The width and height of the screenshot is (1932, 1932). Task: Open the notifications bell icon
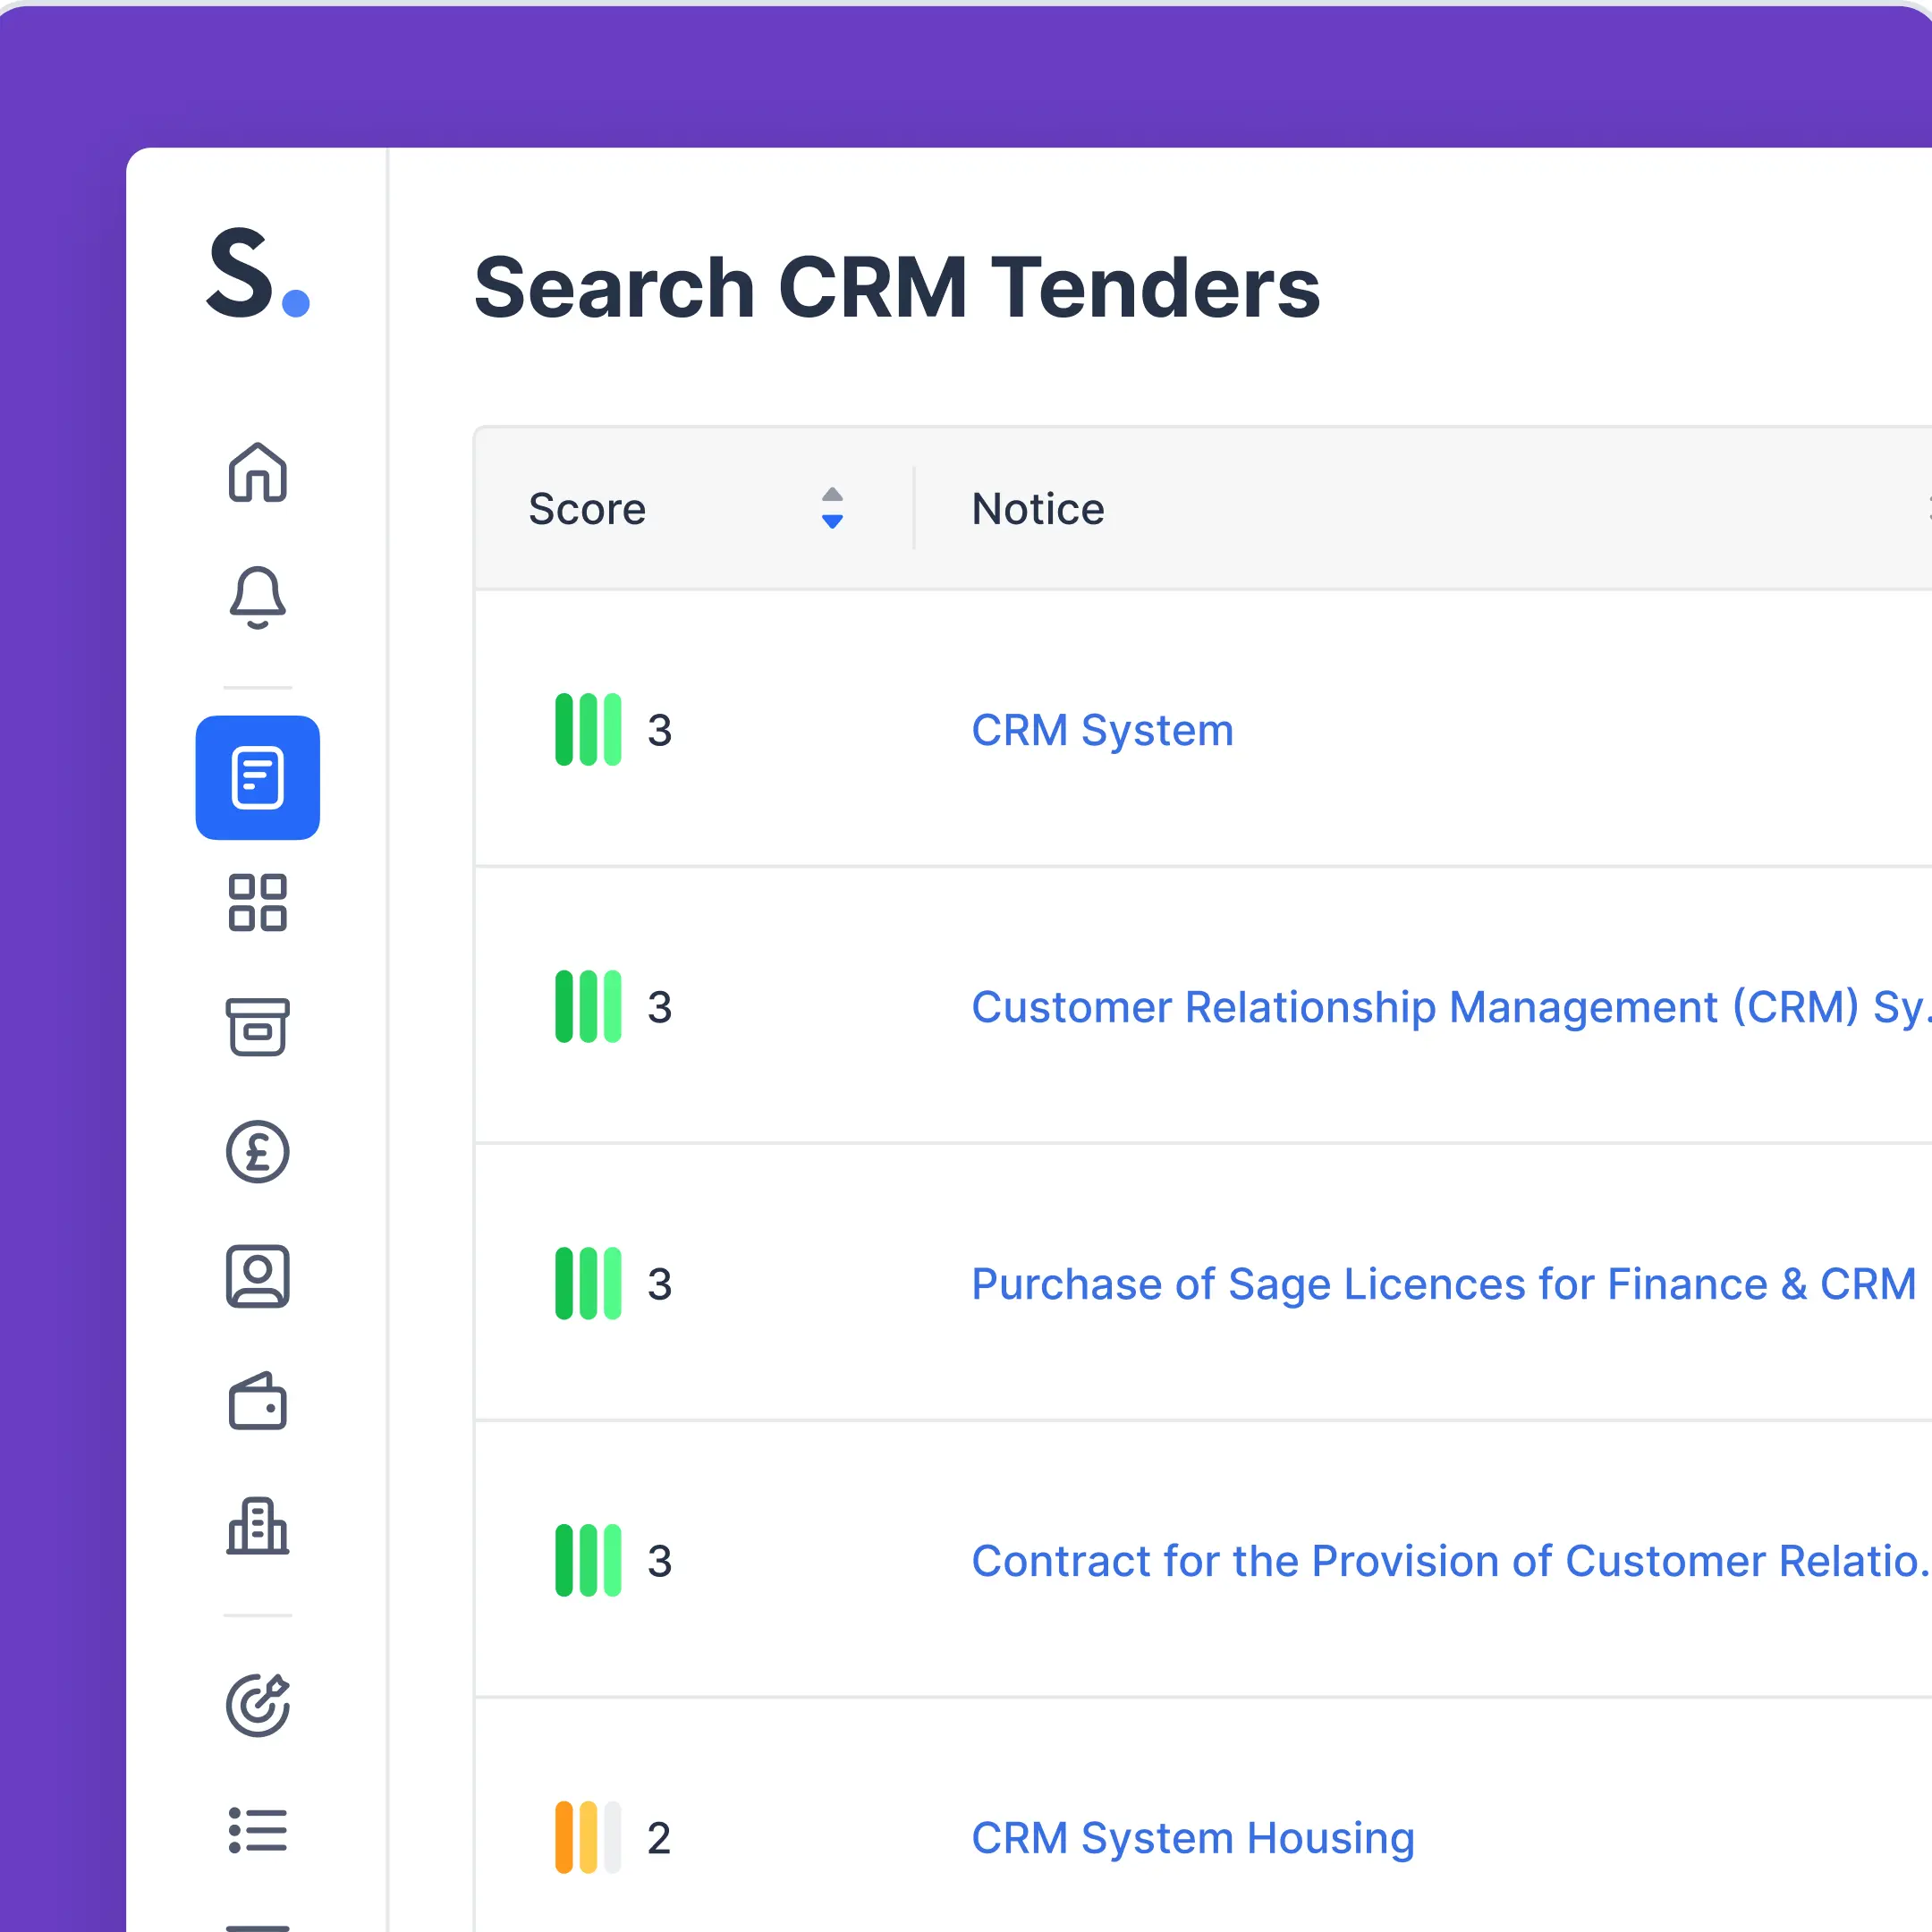pyautogui.click(x=258, y=597)
